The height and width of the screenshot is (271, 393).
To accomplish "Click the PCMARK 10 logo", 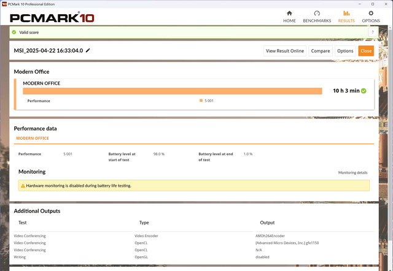I will [52, 17].
